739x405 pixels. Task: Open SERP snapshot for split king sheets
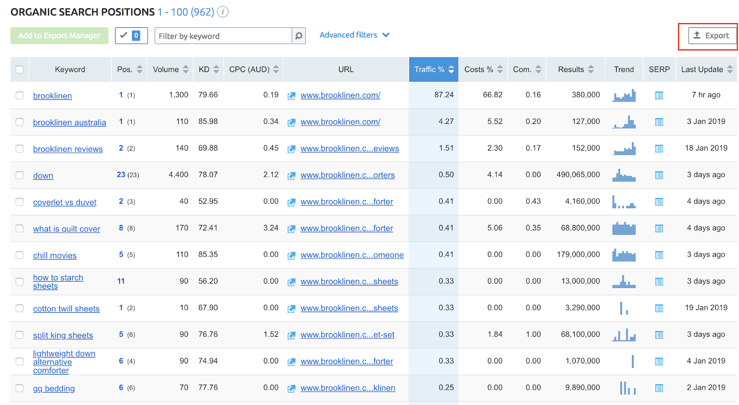pyautogui.click(x=659, y=335)
